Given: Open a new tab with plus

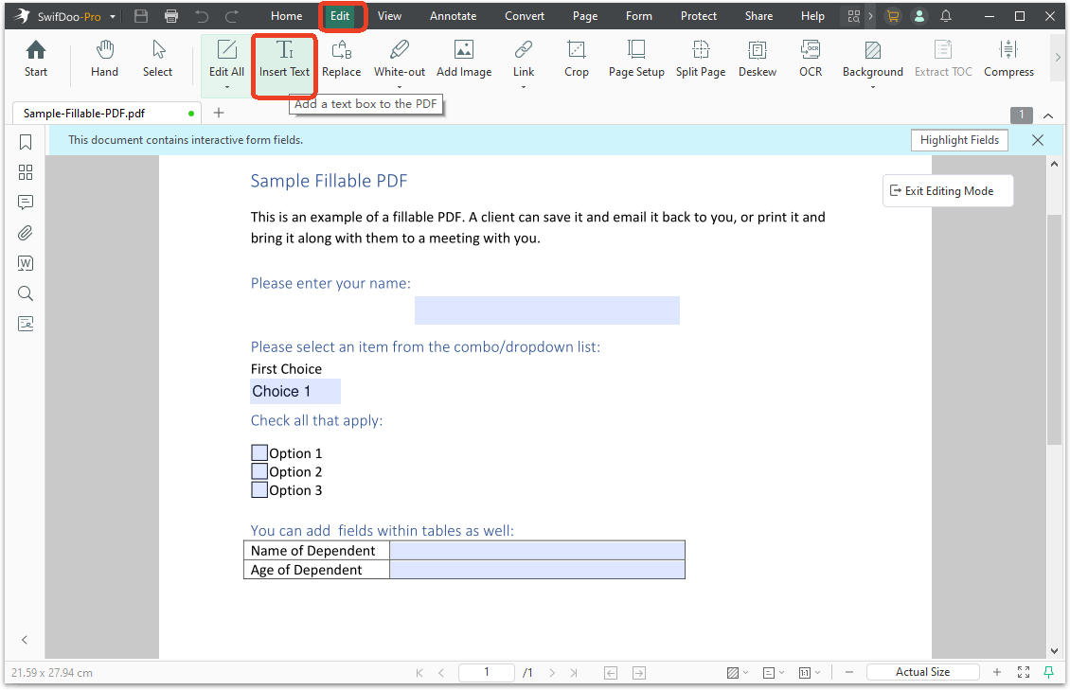Looking at the screenshot, I should coord(219,114).
